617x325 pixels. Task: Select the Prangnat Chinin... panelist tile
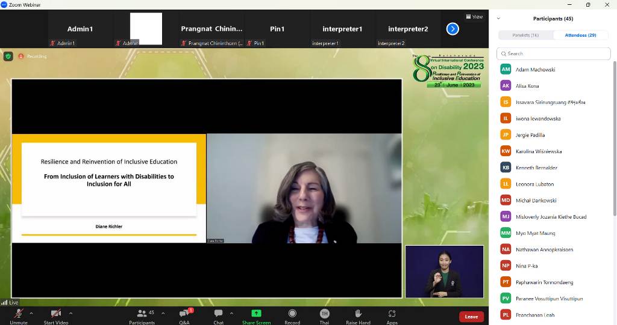pyautogui.click(x=211, y=29)
